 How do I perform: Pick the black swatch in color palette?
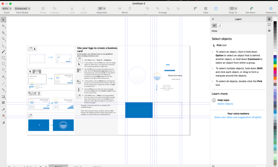(275, 23)
